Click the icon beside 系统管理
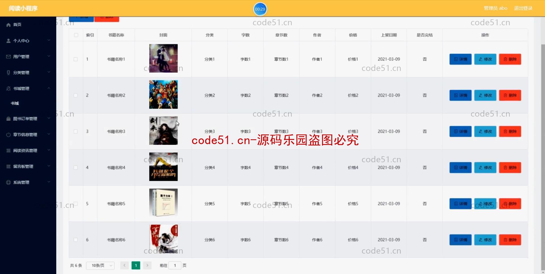 pyautogui.click(x=9, y=182)
